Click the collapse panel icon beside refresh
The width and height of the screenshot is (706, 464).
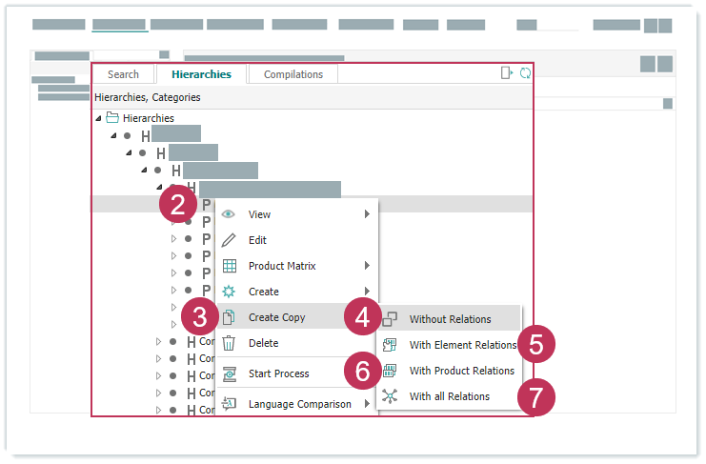pos(507,73)
